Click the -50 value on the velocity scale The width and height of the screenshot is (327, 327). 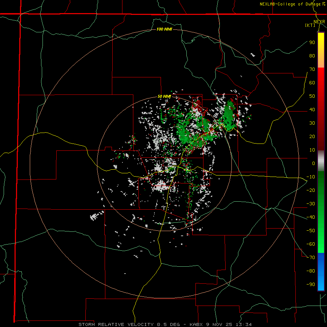tap(311, 231)
